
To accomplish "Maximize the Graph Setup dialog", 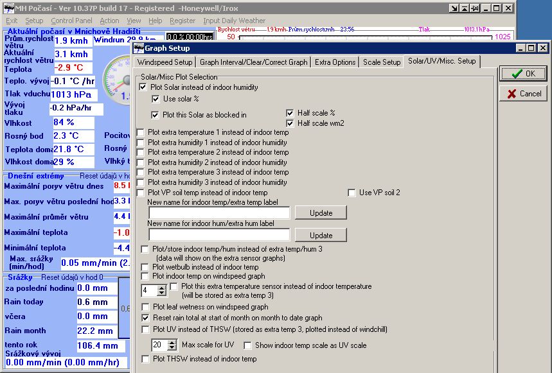I will pyautogui.click(x=531, y=48).
